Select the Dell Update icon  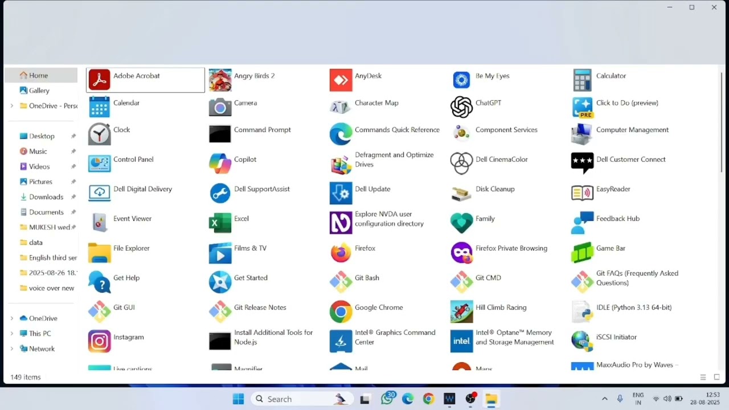pos(341,193)
